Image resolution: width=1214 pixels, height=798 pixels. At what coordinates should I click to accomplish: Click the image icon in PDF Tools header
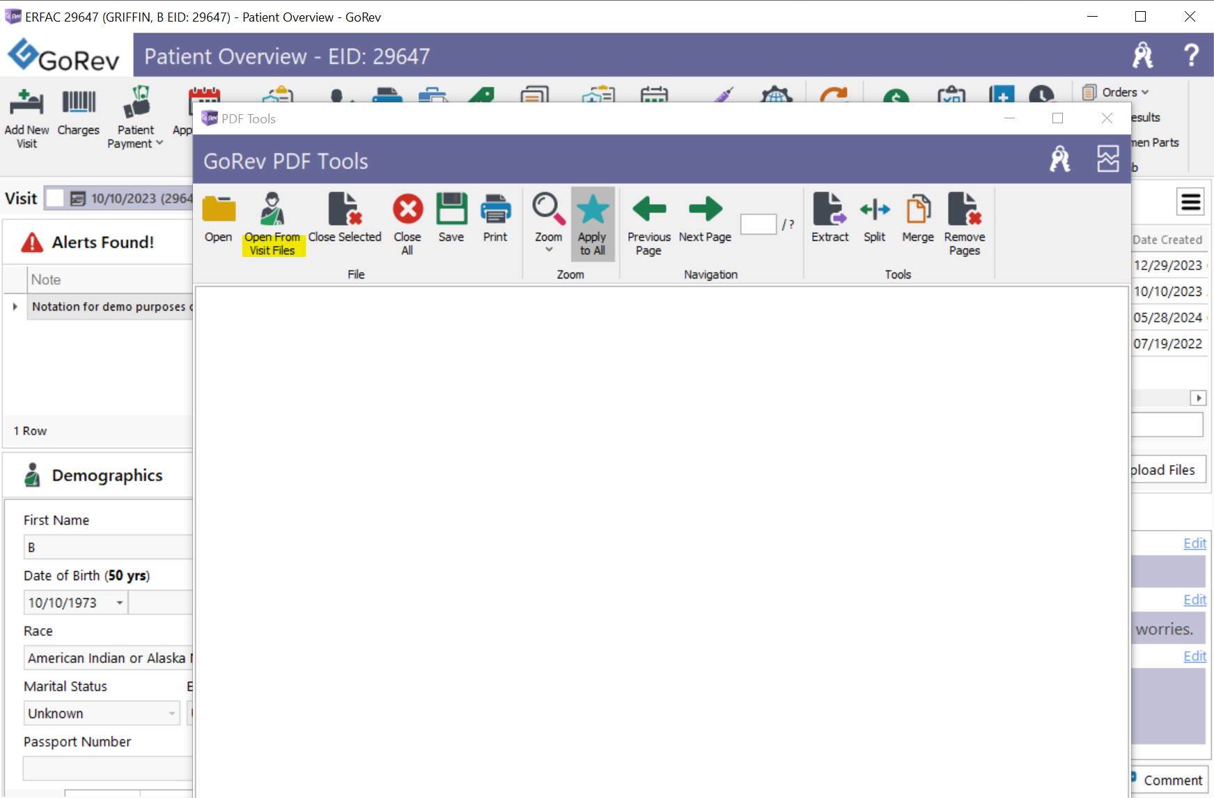pyautogui.click(x=1107, y=159)
